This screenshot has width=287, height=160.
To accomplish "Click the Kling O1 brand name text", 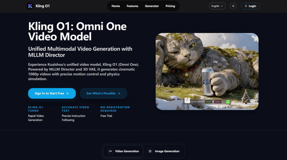I will [43, 6].
